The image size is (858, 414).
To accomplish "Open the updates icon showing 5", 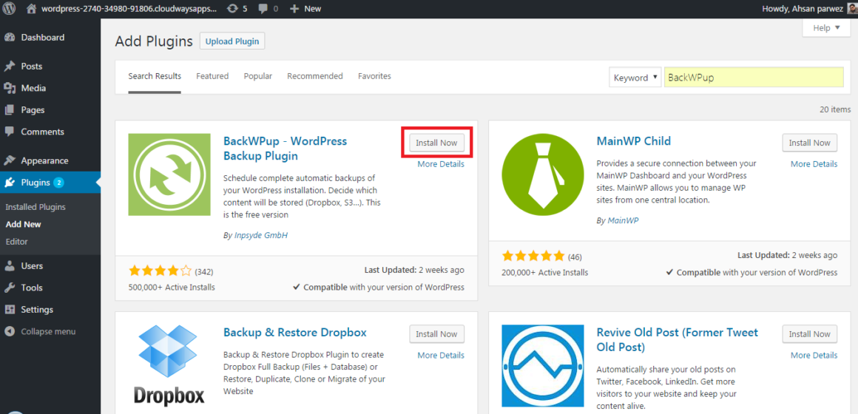I will click(232, 9).
